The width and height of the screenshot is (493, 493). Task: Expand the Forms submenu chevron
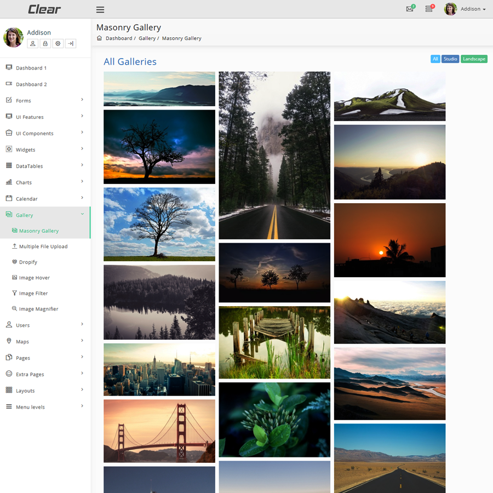[82, 100]
